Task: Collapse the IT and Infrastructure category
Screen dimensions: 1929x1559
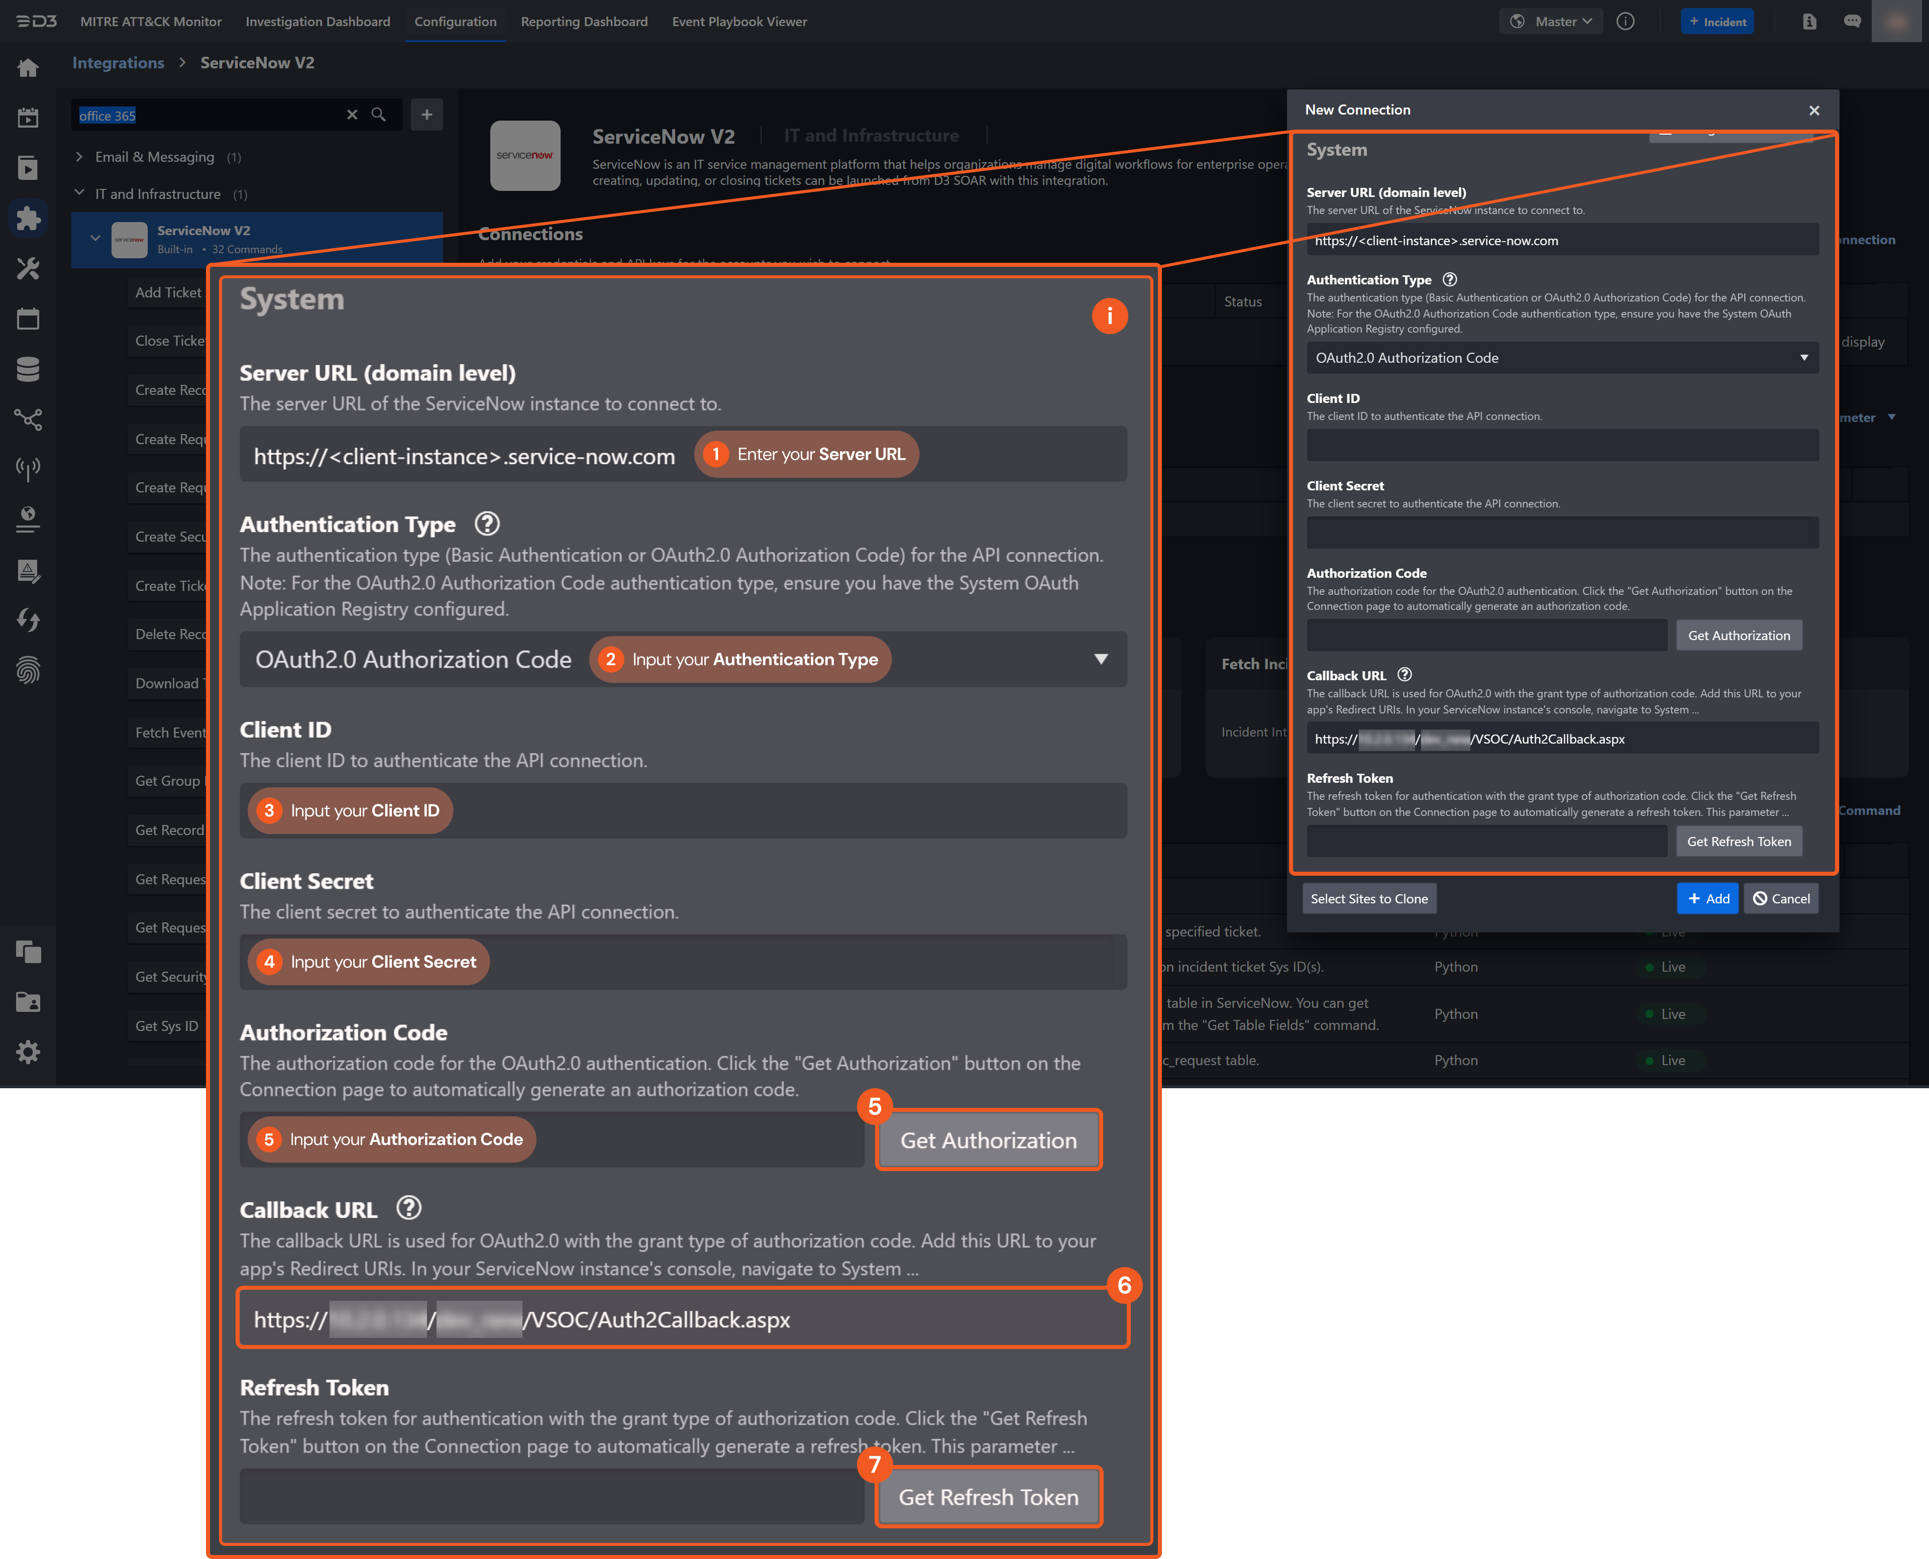Action: [x=79, y=193]
